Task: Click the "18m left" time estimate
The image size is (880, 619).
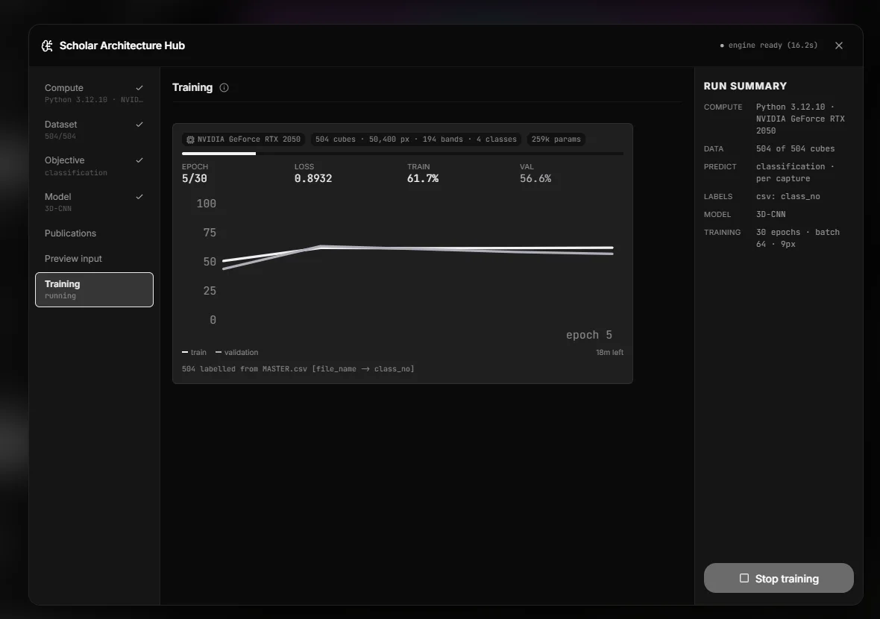Action: (609, 353)
